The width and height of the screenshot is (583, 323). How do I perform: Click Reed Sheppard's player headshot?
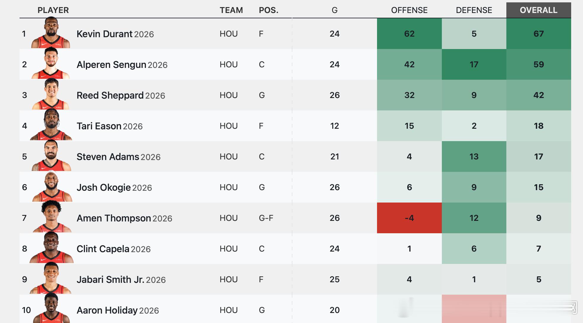(x=51, y=94)
